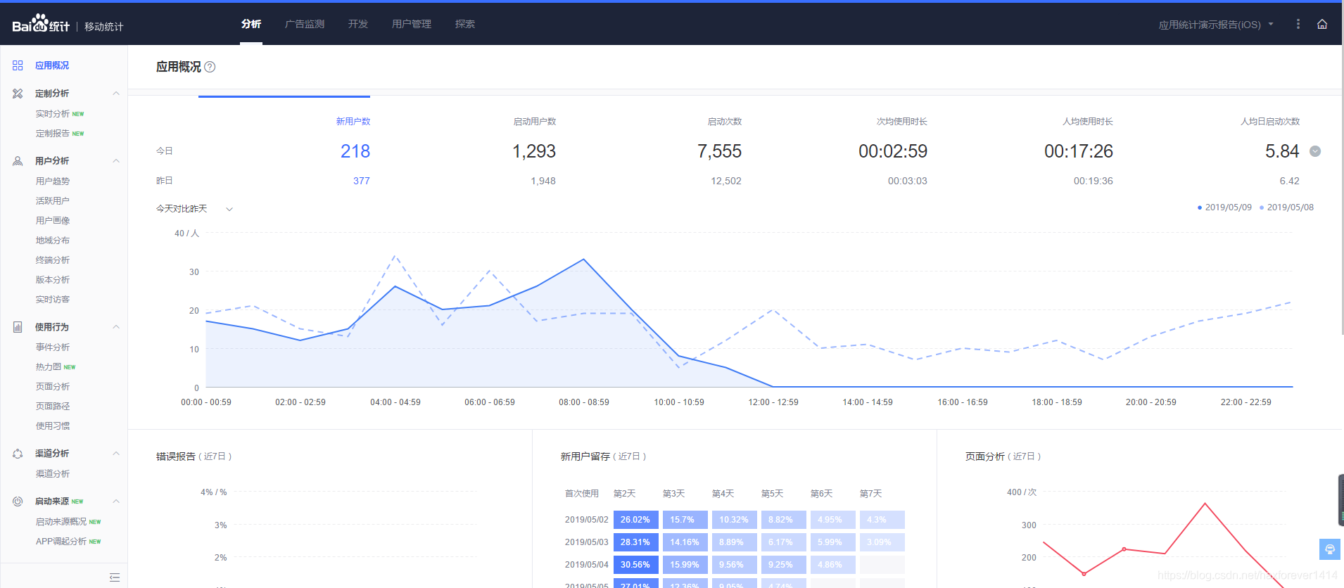Click the 新用户留存 panel title
1344x588 pixels.
[585, 456]
